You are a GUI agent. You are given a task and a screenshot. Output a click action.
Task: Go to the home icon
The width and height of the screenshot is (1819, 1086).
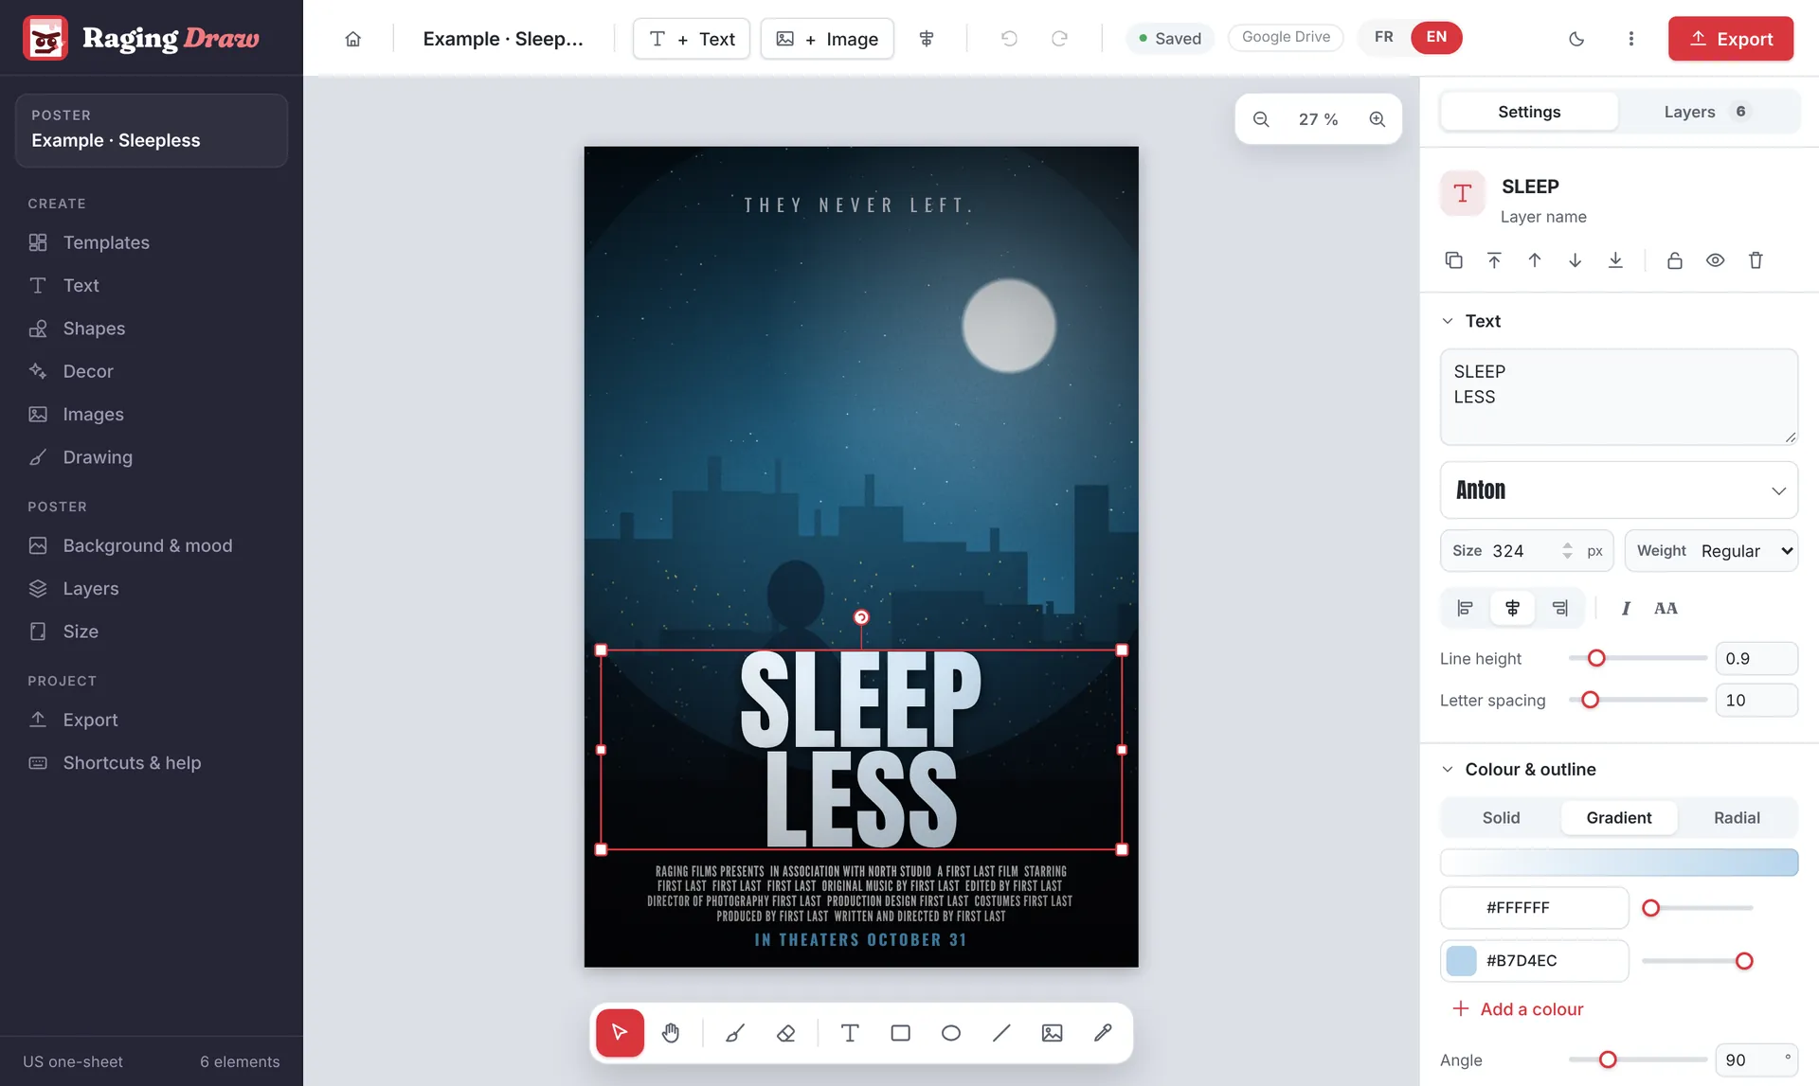(x=352, y=39)
